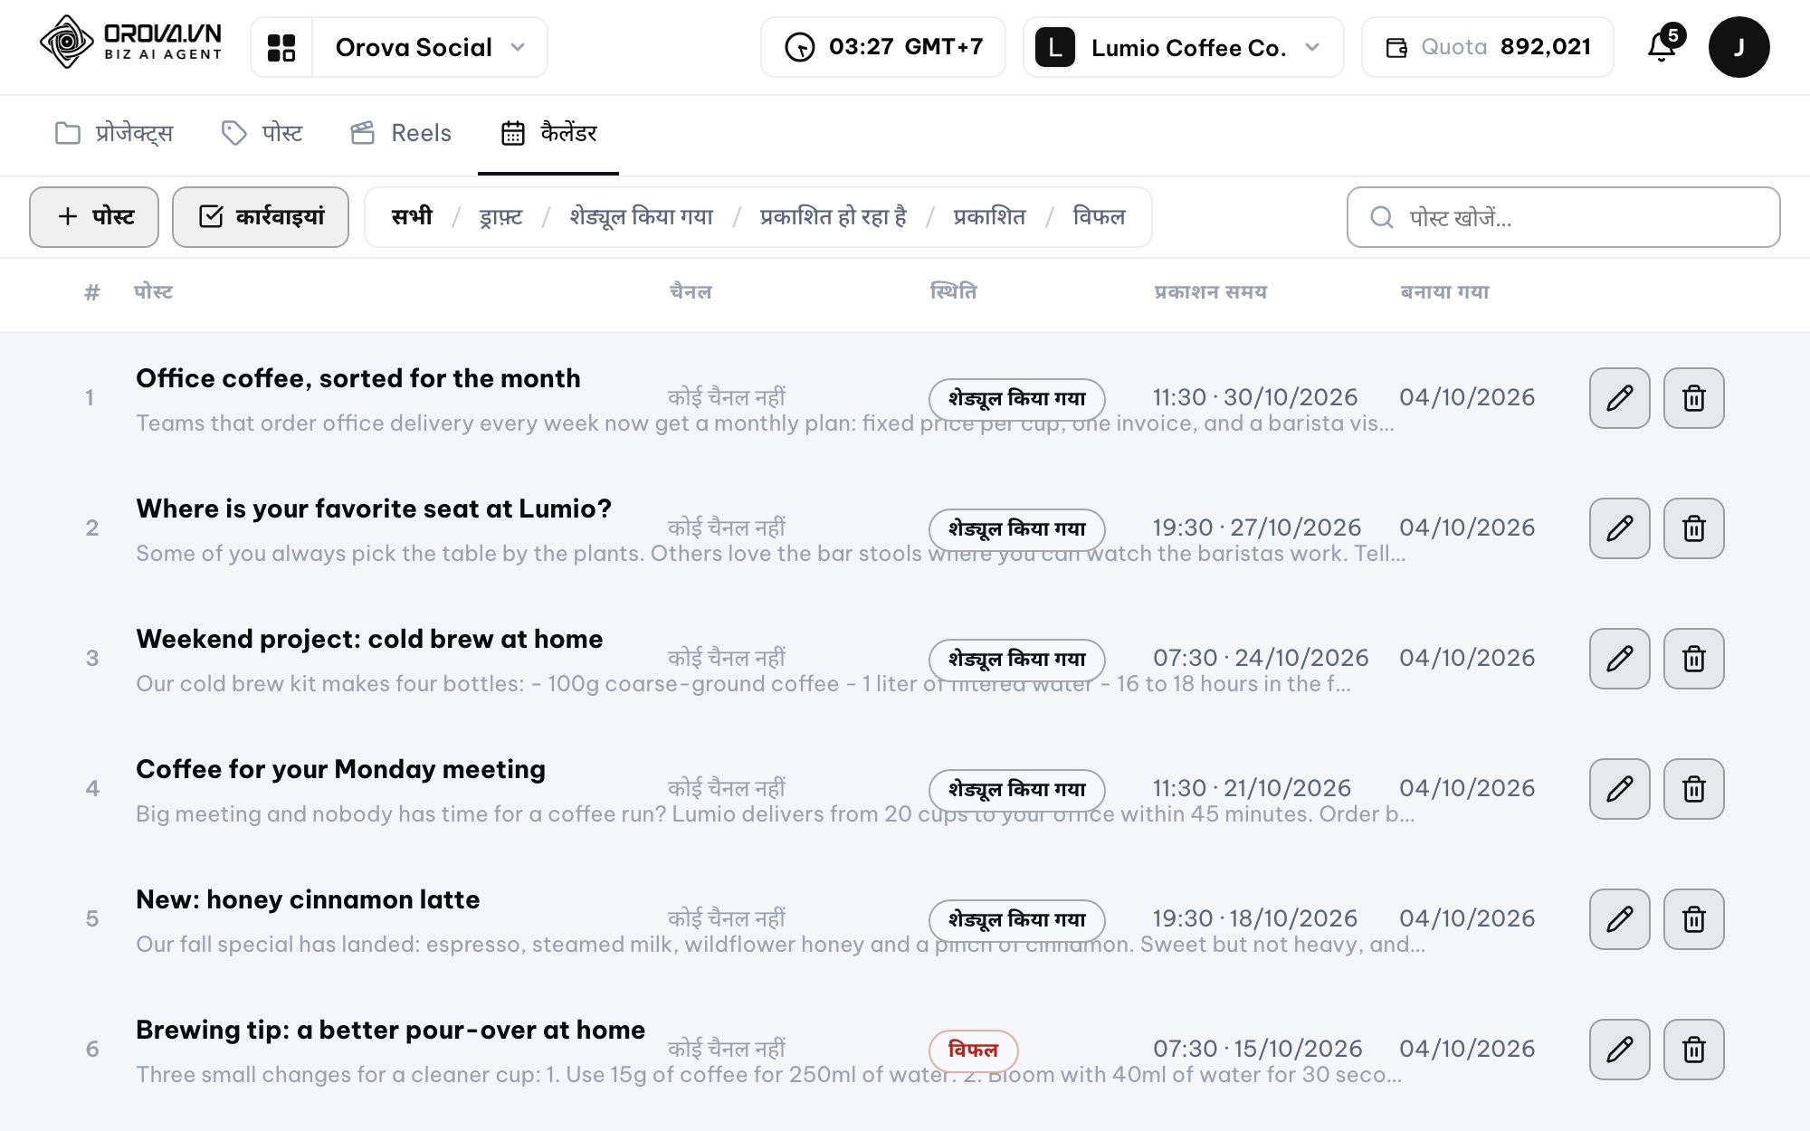Delete the 'Coffee for your Monday meeting' post
Viewport: 1810px width, 1131px height.
click(x=1694, y=789)
